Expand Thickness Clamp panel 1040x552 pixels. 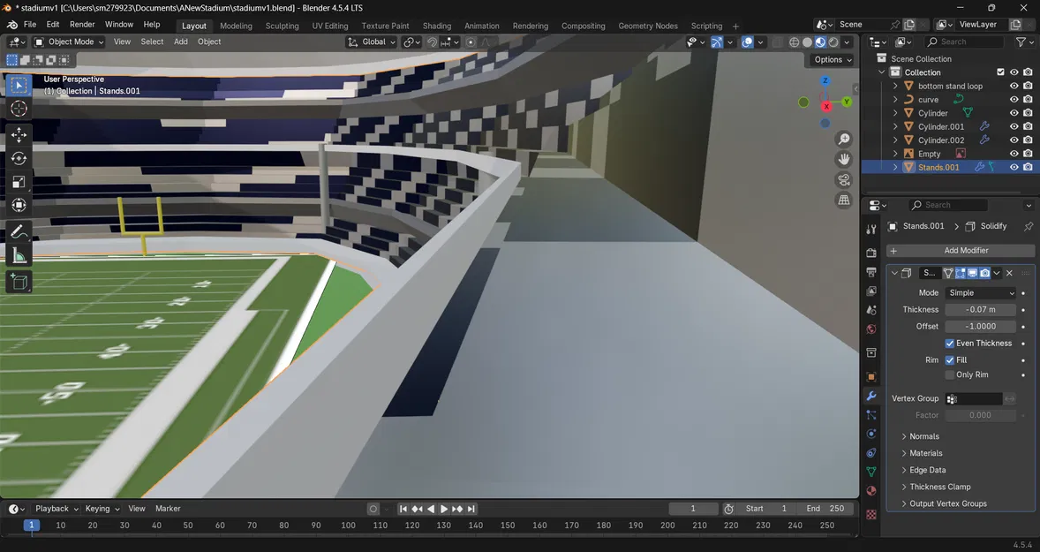939,487
